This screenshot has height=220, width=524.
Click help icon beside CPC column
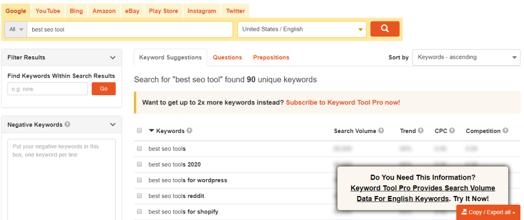pos(452,131)
